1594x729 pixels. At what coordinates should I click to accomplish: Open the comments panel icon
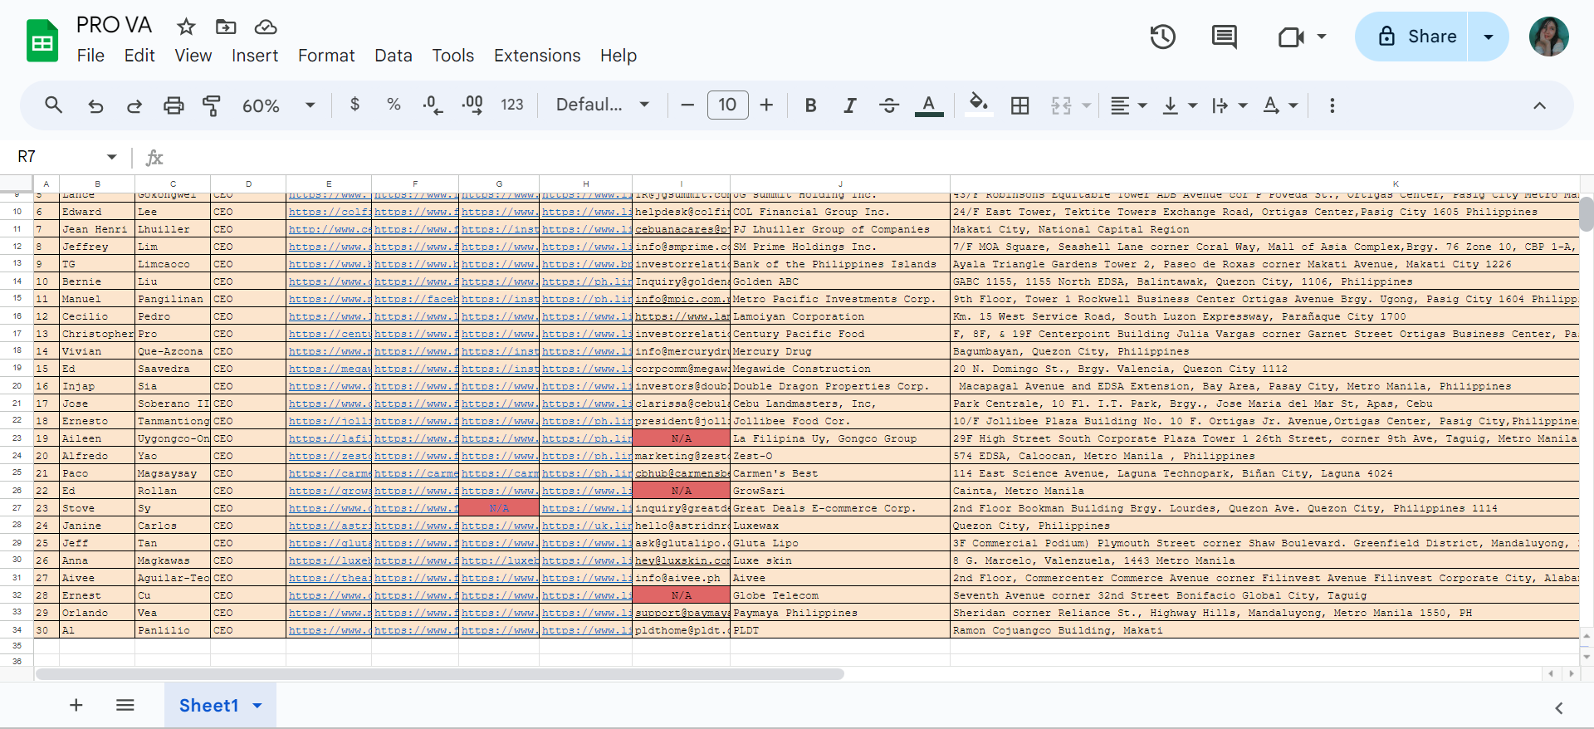1224,37
